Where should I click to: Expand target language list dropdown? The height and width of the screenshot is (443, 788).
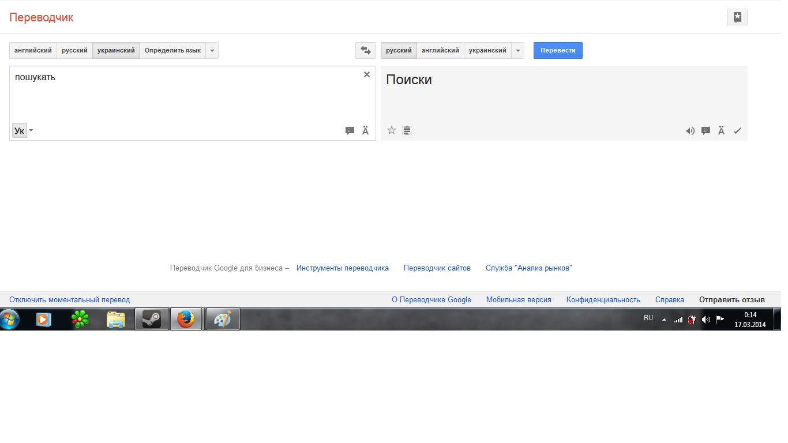pyautogui.click(x=518, y=51)
